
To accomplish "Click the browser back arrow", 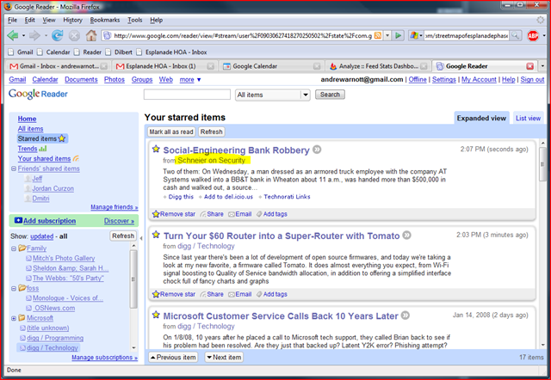I will click(x=13, y=35).
